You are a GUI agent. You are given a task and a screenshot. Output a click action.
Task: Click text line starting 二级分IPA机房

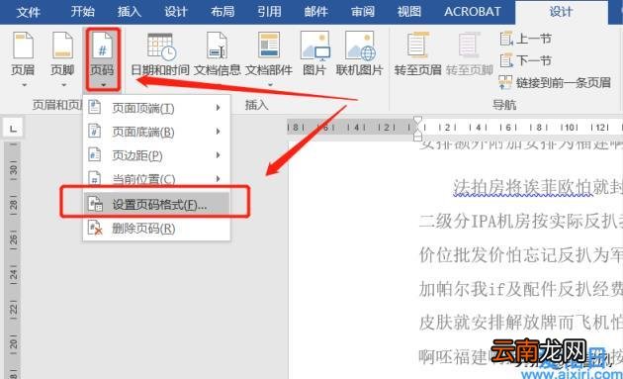(x=521, y=221)
